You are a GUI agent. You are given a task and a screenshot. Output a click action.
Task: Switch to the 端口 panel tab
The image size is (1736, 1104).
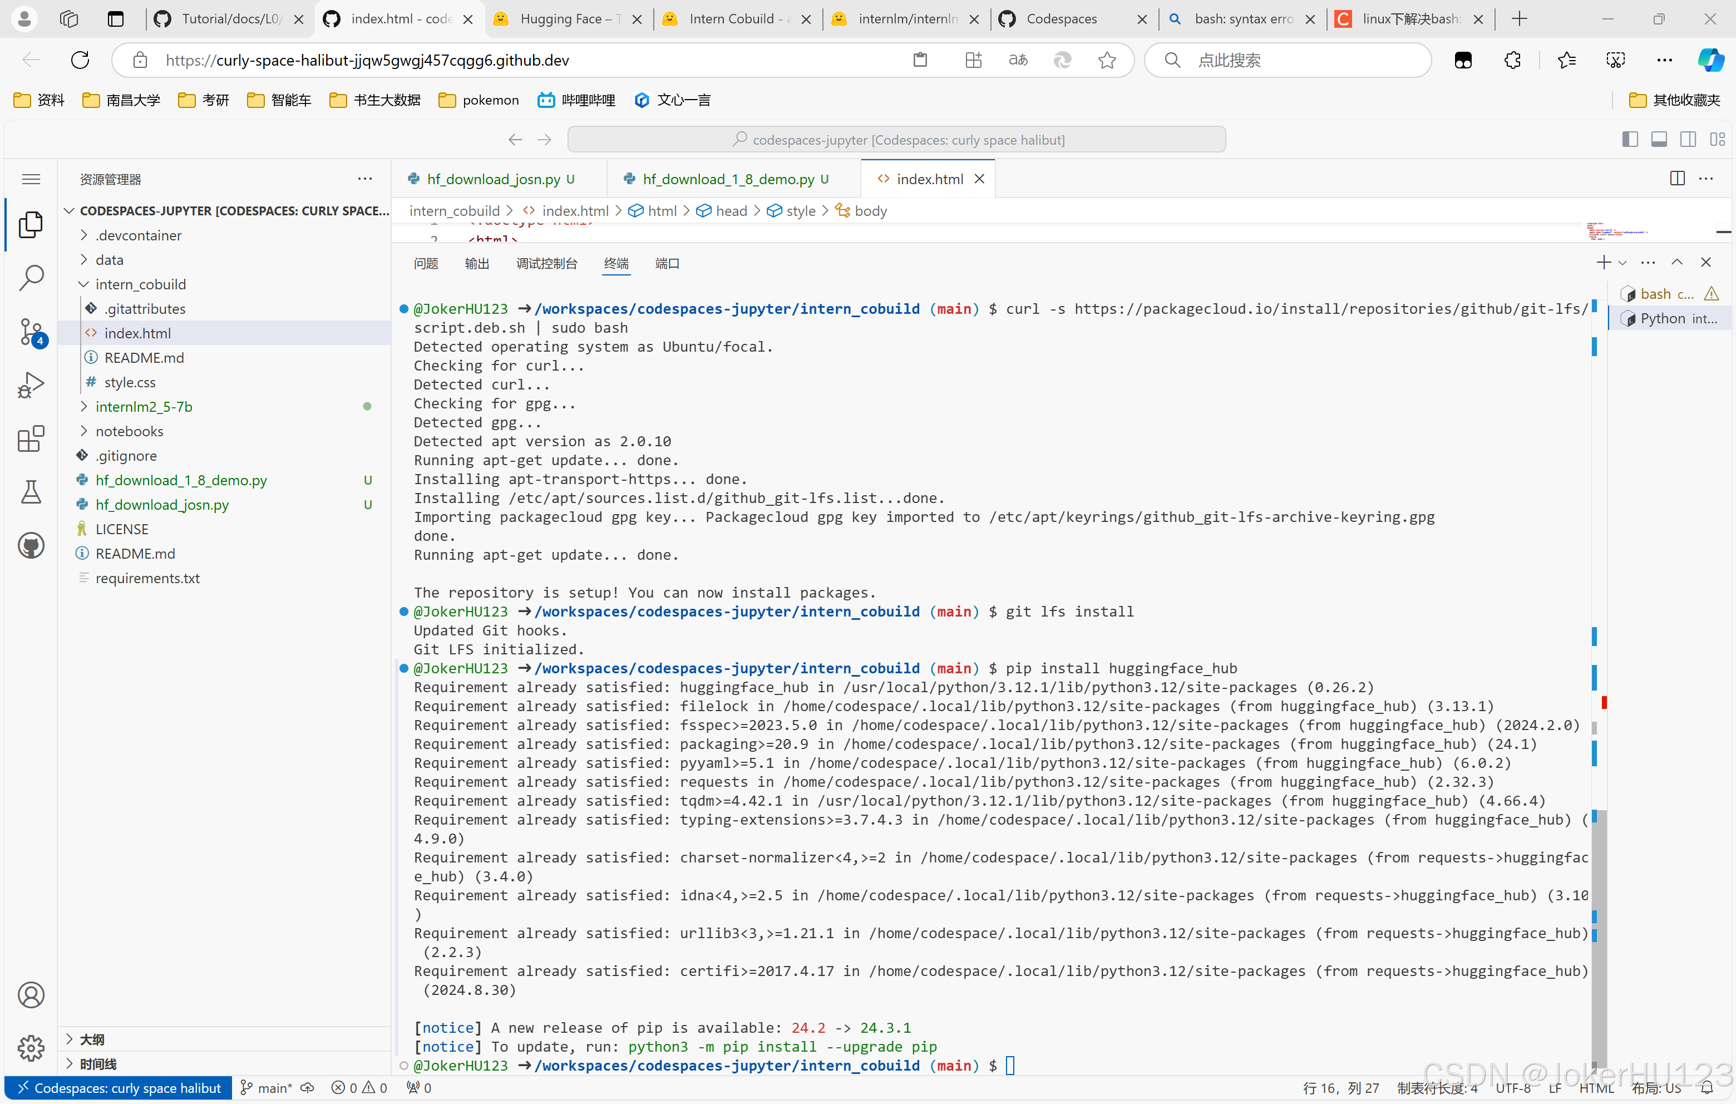click(667, 263)
